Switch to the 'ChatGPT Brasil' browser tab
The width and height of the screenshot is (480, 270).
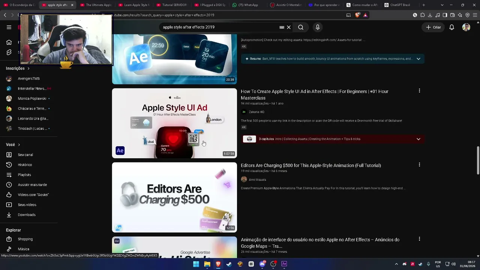click(400, 5)
